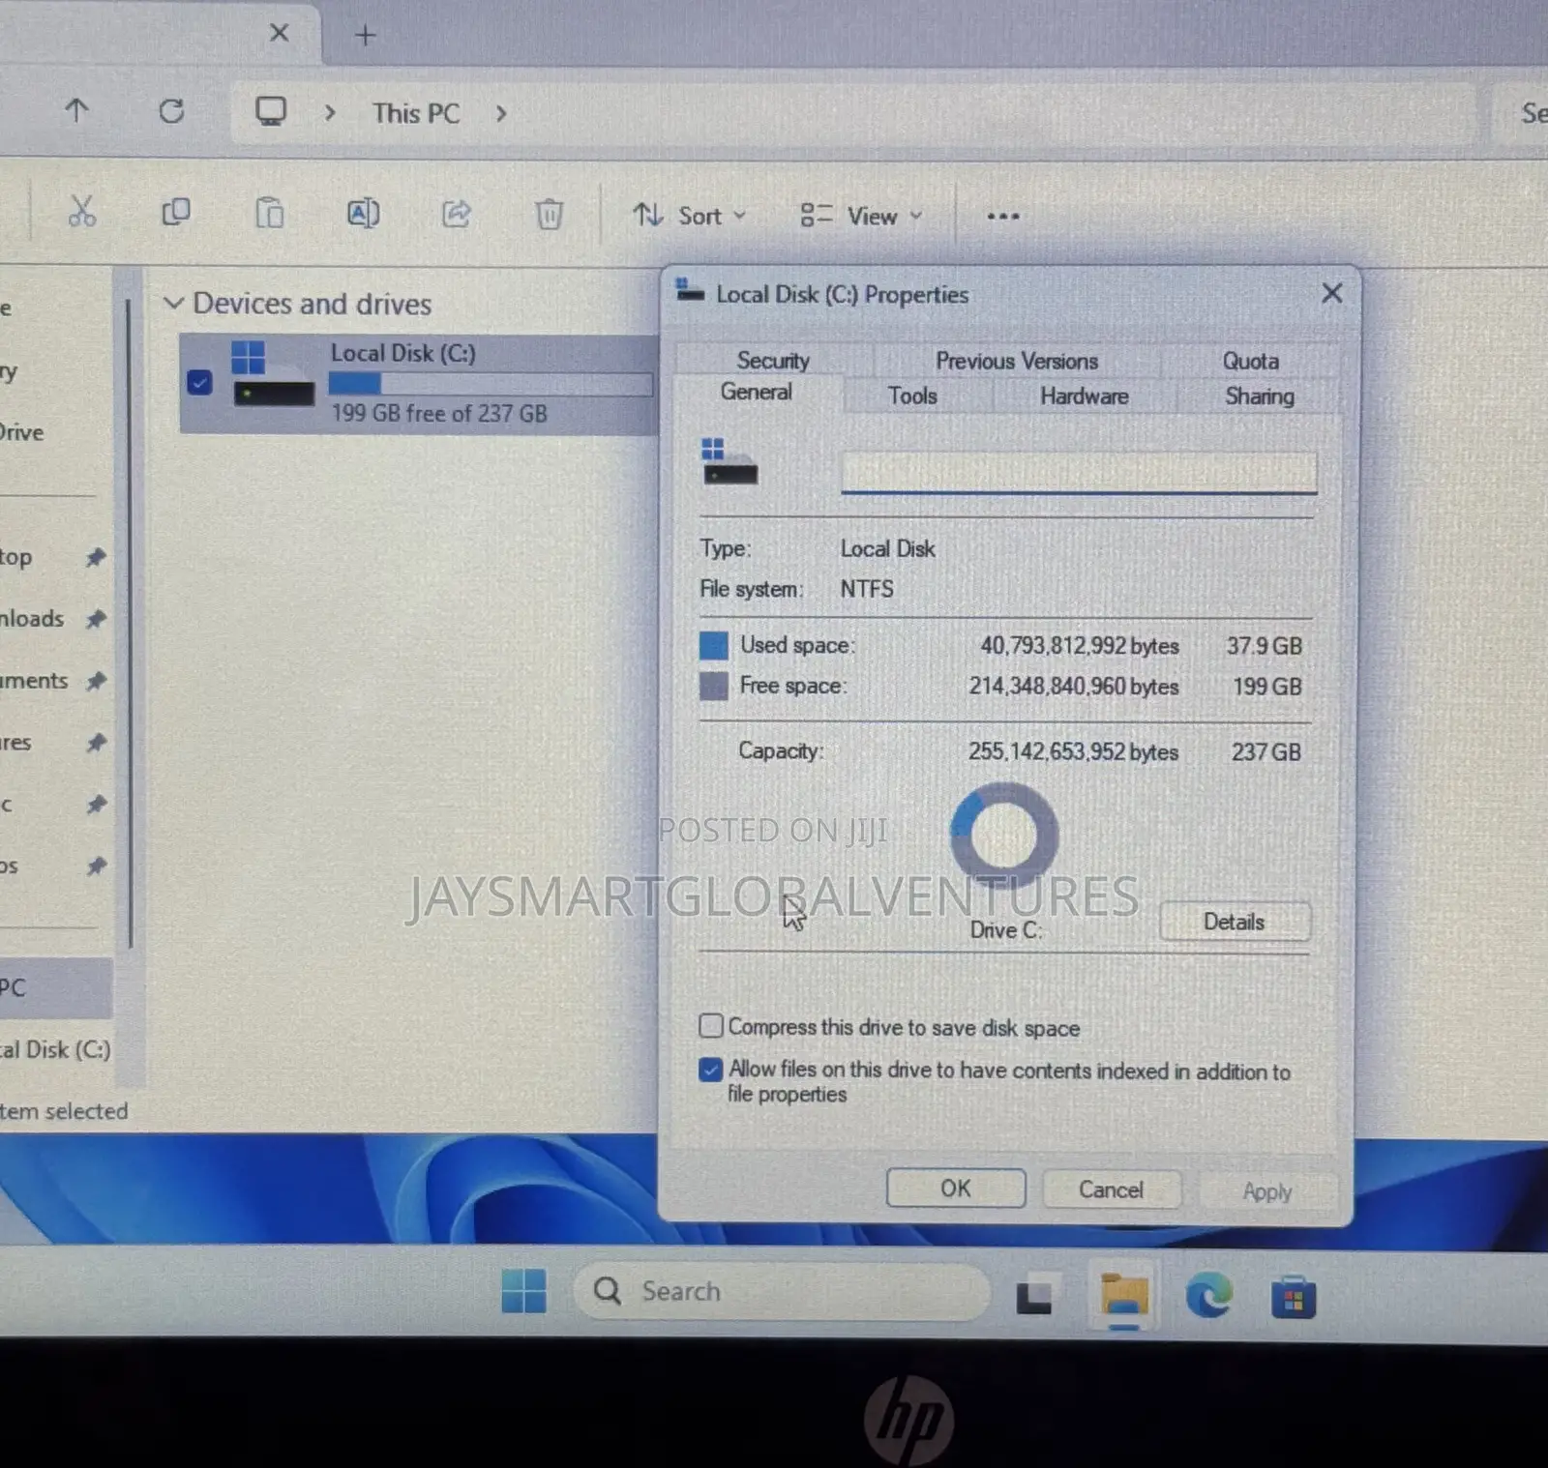Click the Details button

1235,922
